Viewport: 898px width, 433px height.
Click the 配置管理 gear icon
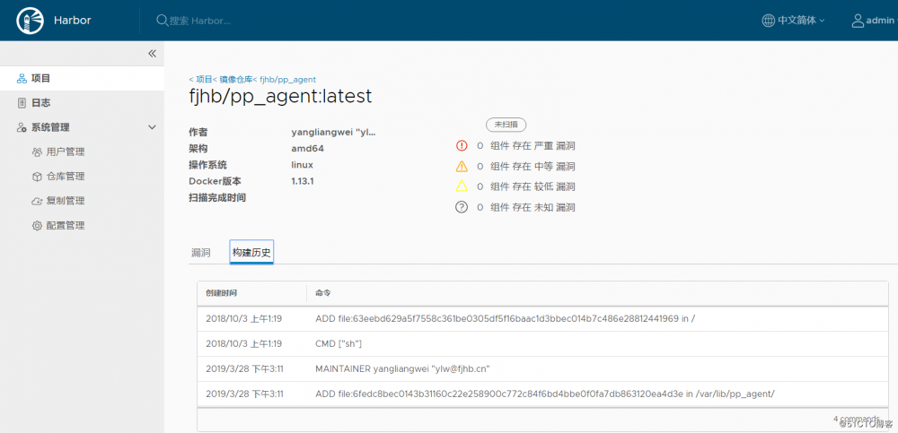[37, 226]
